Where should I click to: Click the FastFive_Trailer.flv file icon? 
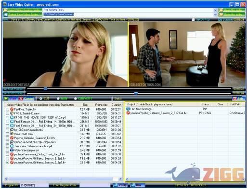tap(12, 109)
